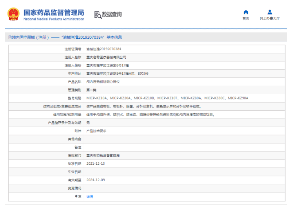Click the bullet icon beside 注
This screenshot has height=205, width=292.
(76, 196)
